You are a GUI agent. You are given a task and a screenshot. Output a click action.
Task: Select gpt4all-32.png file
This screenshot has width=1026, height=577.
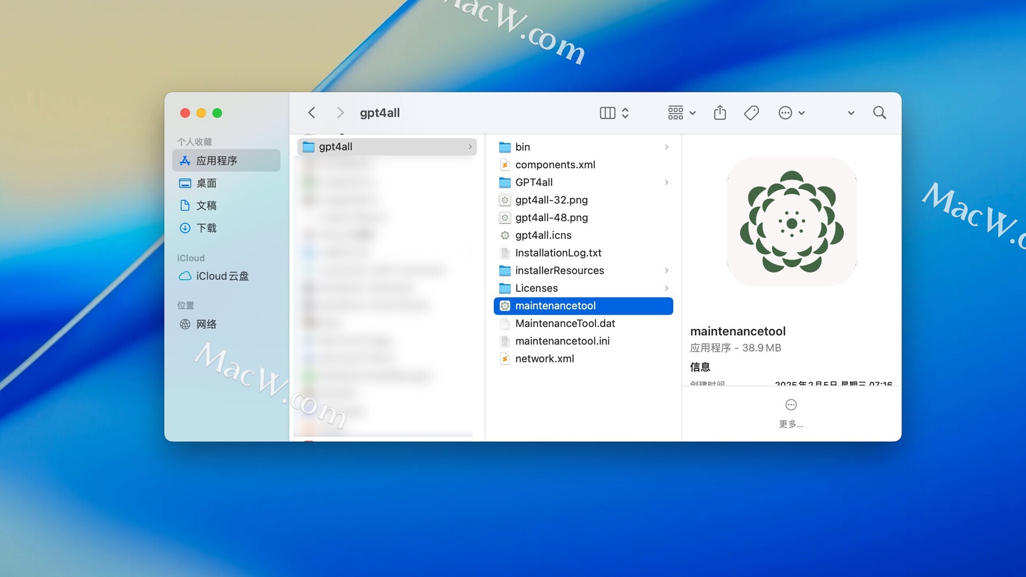[584, 200]
